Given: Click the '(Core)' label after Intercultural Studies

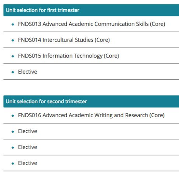Looking at the screenshot, I should coord(102,40).
